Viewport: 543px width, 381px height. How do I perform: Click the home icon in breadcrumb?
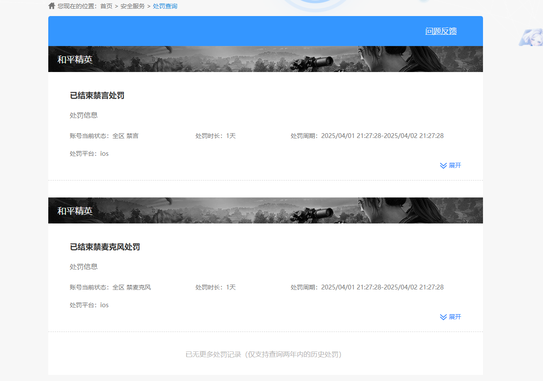52,6
